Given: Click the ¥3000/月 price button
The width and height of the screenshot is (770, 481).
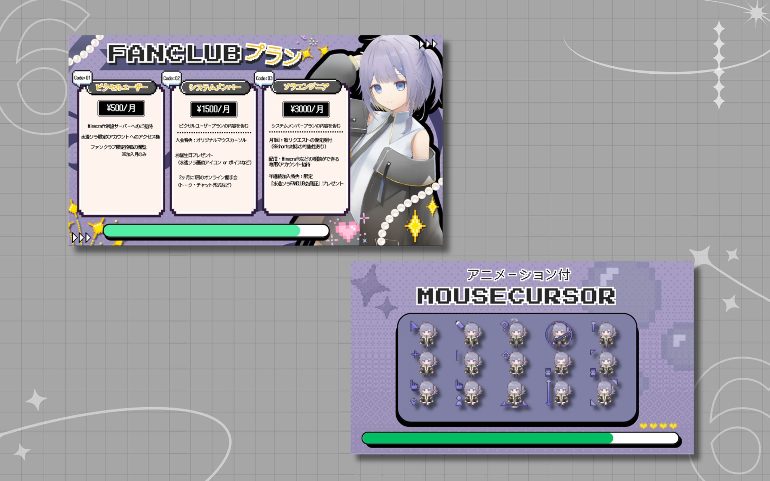Looking at the screenshot, I should (306, 109).
